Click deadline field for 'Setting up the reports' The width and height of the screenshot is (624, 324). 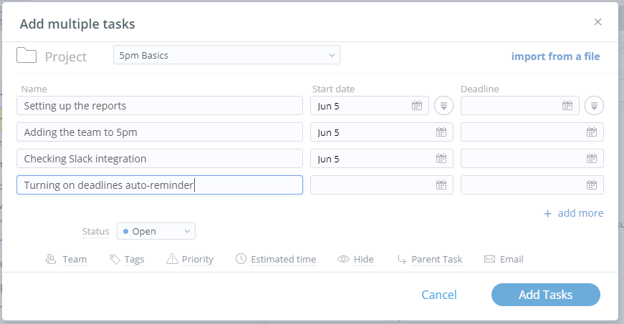(x=519, y=106)
